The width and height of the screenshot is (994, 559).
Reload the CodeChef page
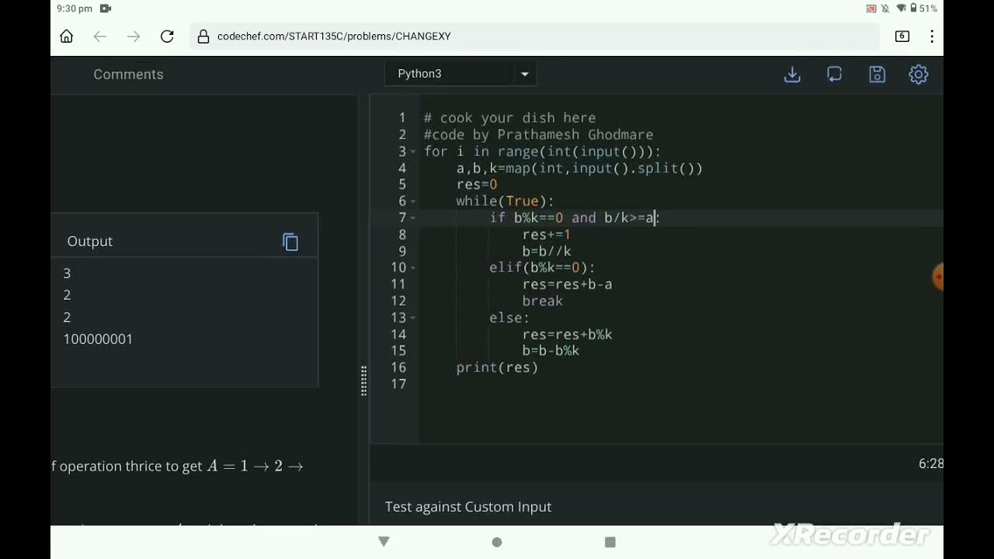click(167, 36)
